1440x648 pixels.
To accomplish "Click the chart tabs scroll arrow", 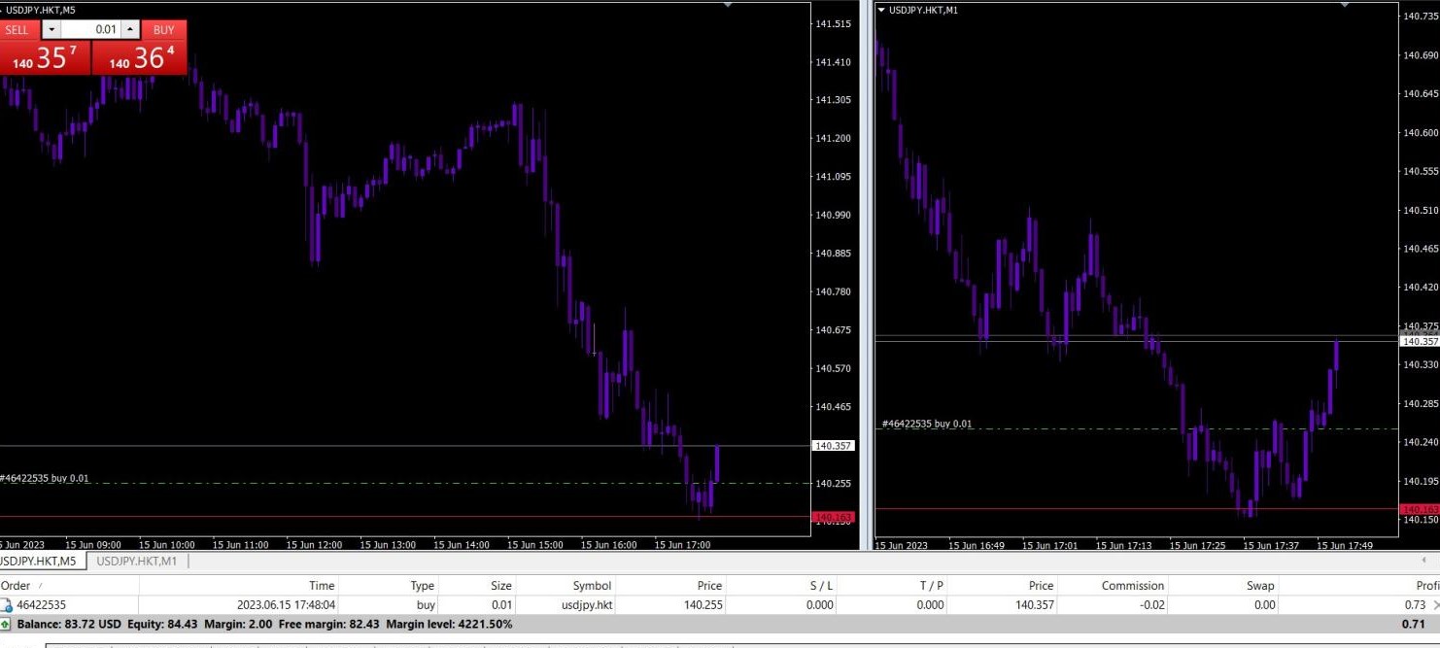I will coord(1424,561).
